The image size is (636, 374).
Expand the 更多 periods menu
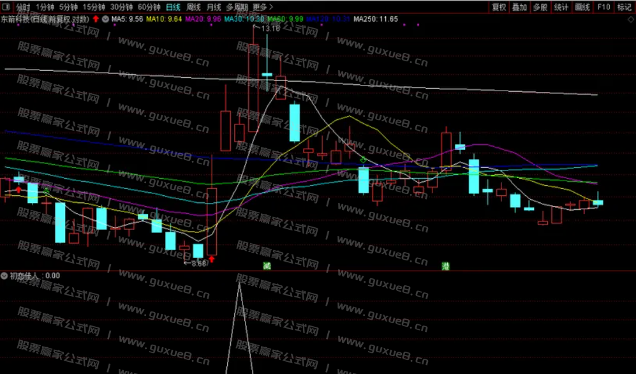click(262, 7)
